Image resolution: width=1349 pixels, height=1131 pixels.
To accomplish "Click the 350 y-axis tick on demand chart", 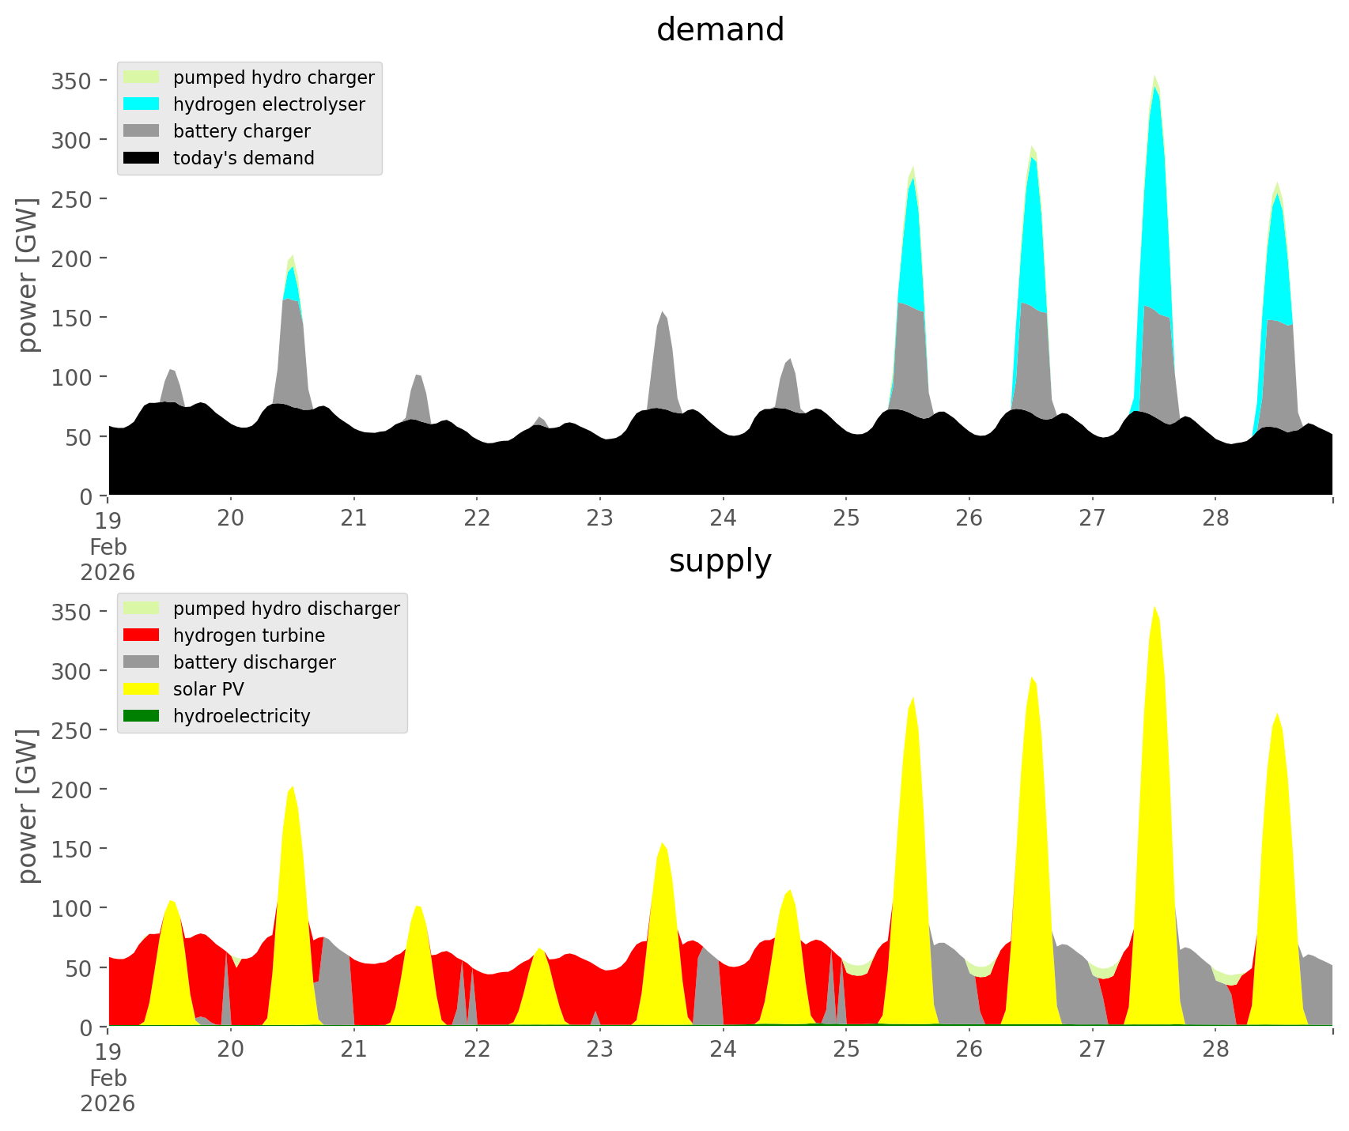I will pyautogui.click(x=72, y=81).
